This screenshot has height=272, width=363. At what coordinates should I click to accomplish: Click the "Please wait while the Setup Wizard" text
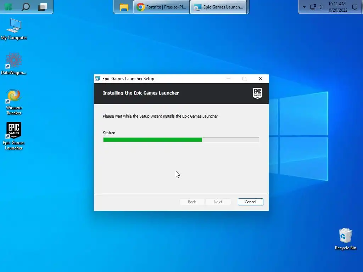(x=133, y=116)
